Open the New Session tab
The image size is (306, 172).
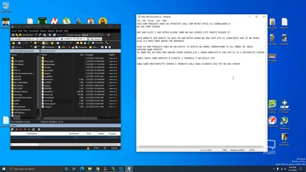click(x=94, y=39)
